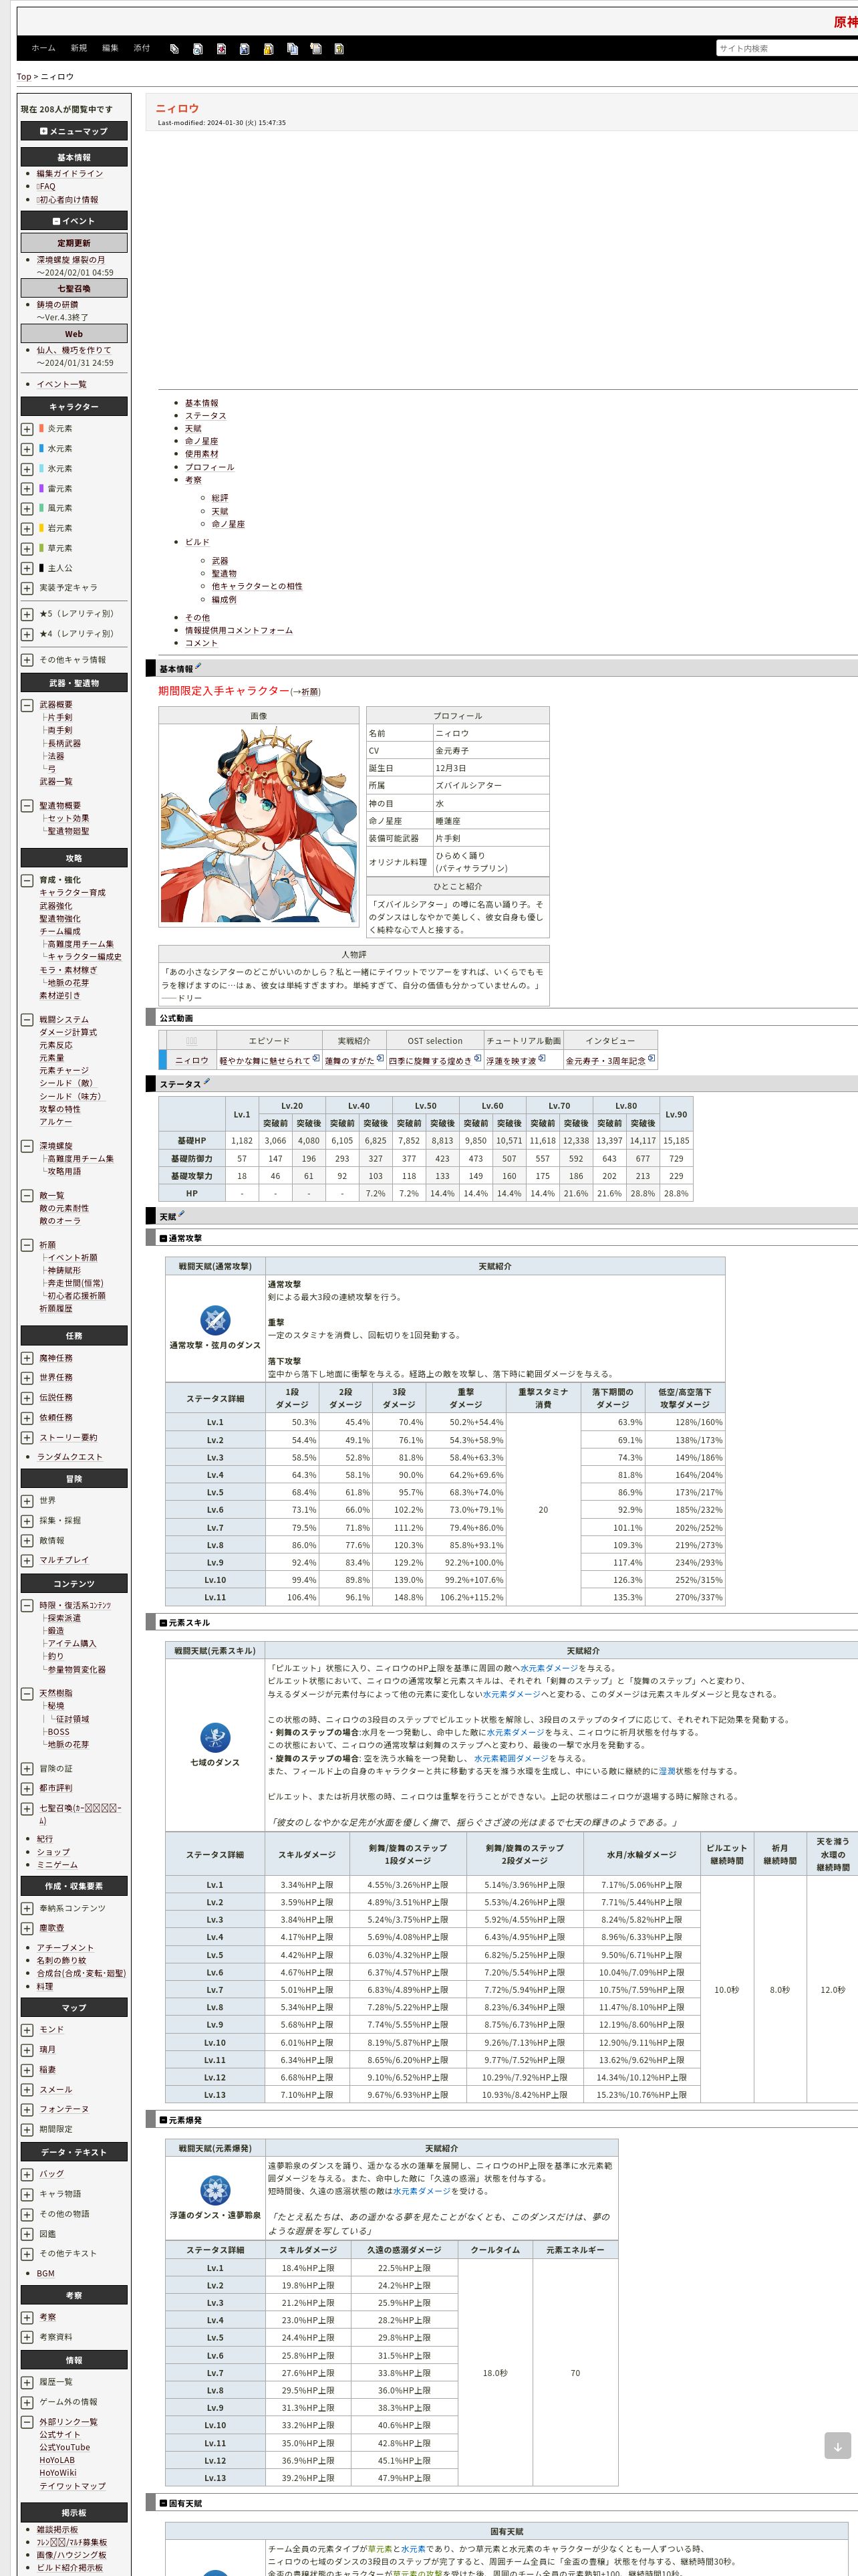Image resolution: width=858 pixels, height=2576 pixels.
Task: Click the ニィロウ page title heading
Action: [x=177, y=108]
